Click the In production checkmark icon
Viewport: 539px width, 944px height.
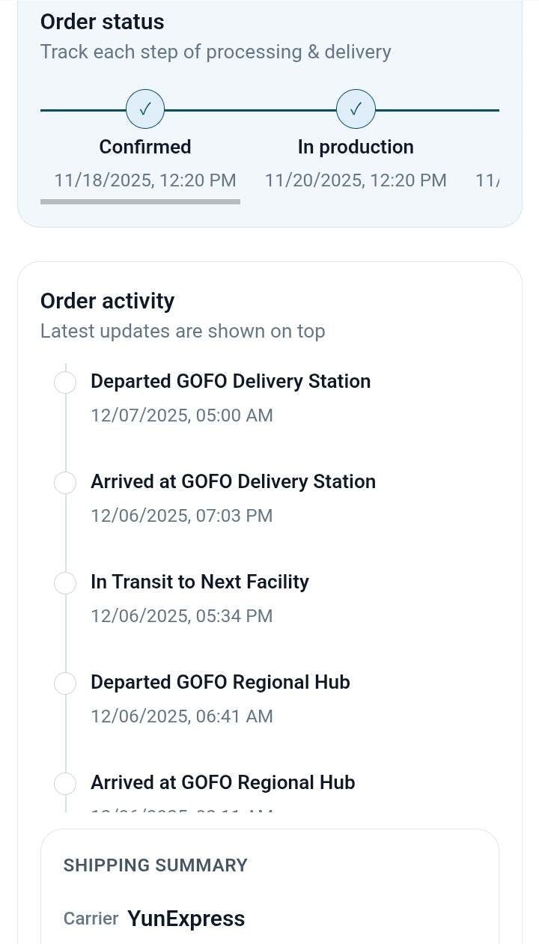tap(356, 109)
